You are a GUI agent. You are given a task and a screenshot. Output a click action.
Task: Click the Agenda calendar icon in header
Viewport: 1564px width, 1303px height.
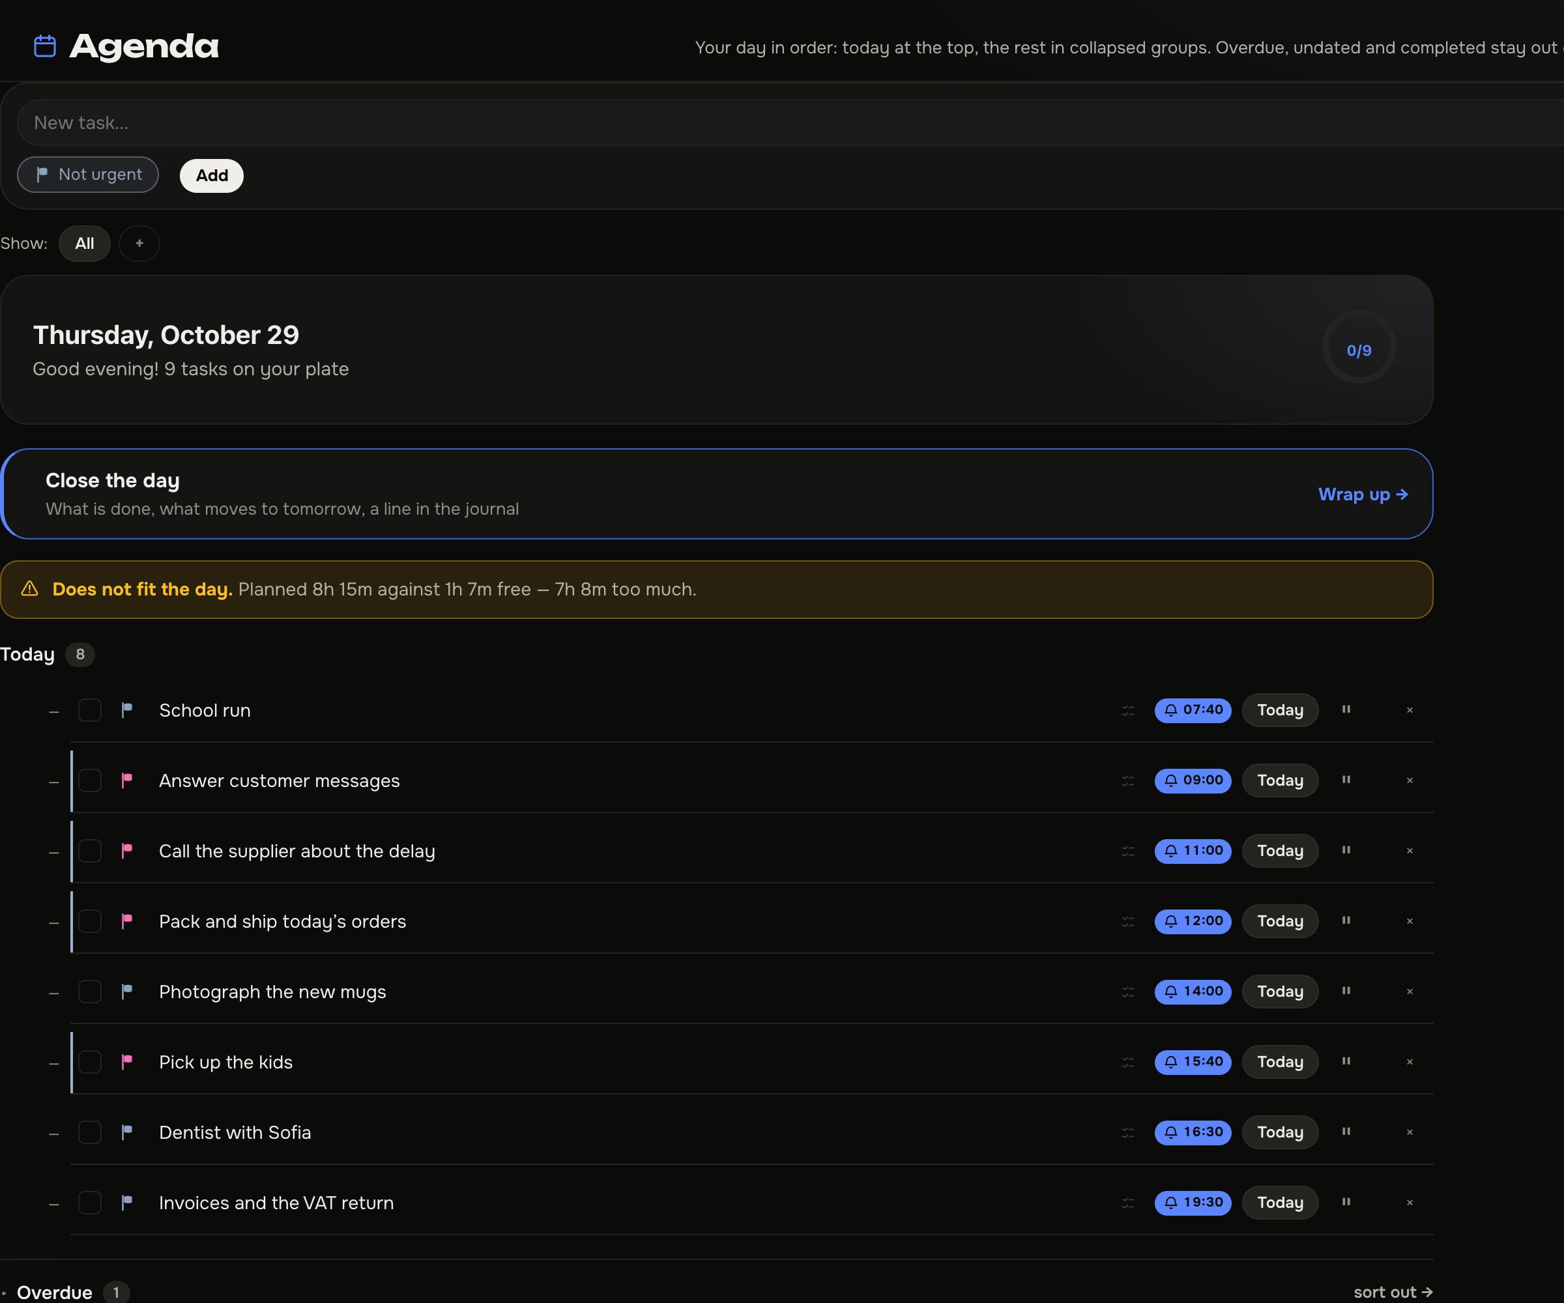45,46
